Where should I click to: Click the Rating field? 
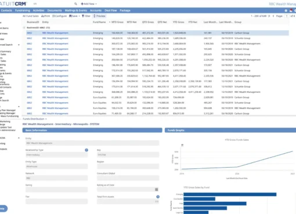pyautogui.click(x=56, y=190)
